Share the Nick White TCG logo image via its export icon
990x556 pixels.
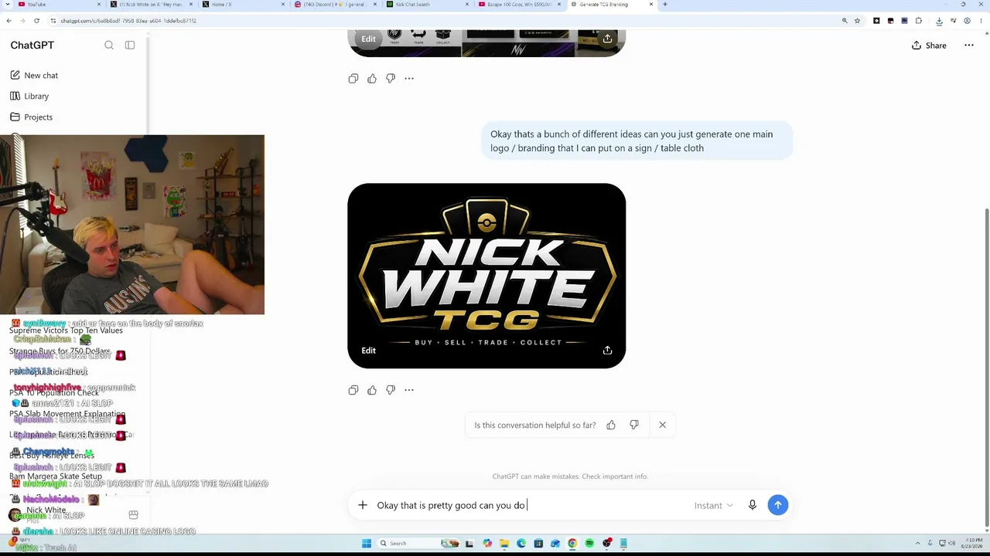608,351
